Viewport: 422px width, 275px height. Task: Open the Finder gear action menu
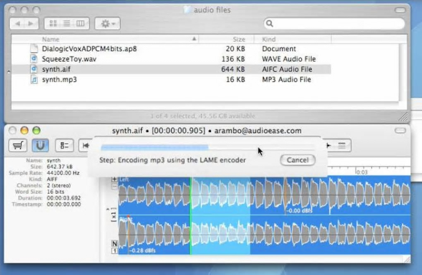tap(108, 24)
